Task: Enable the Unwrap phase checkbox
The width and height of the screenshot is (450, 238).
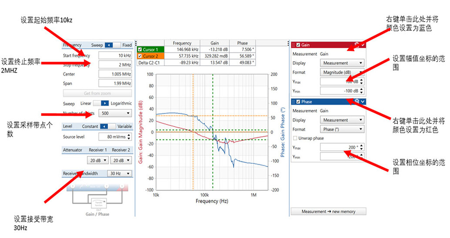Action: (295, 138)
